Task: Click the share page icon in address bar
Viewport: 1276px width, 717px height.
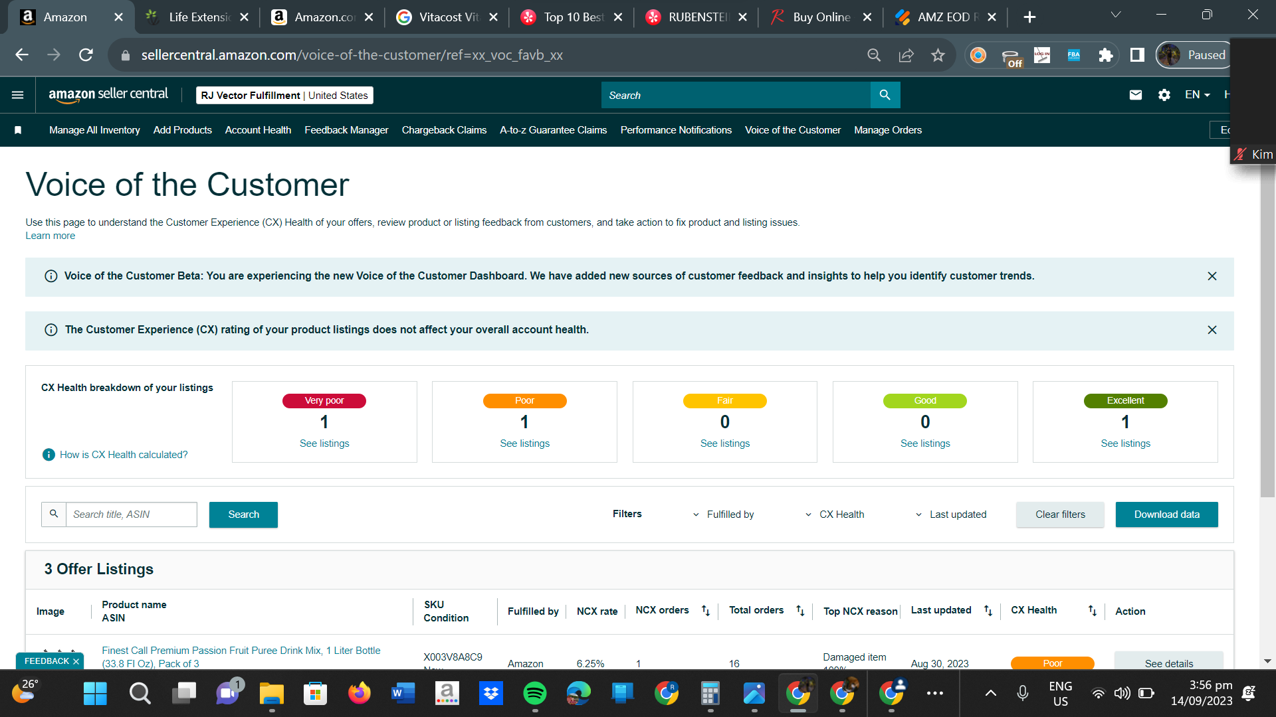Action: click(x=906, y=55)
